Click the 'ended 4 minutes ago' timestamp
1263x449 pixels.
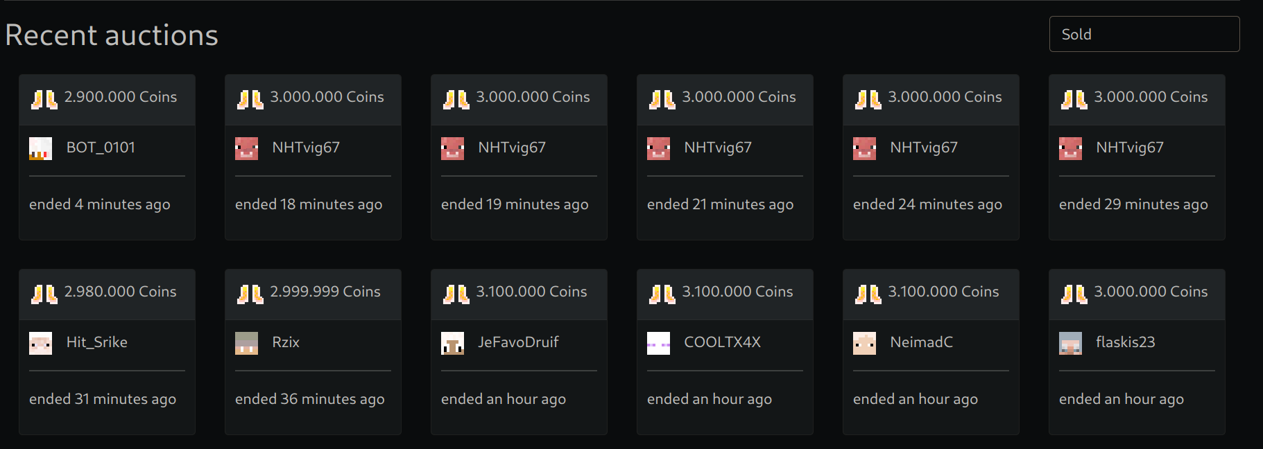pyautogui.click(x=99, y=204)
